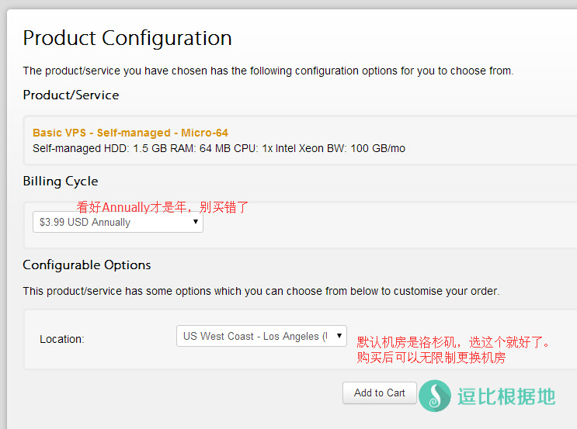This screenshot has width=577, height=429.
Task: Click the Location field label
Action: (x=62, y=339)
